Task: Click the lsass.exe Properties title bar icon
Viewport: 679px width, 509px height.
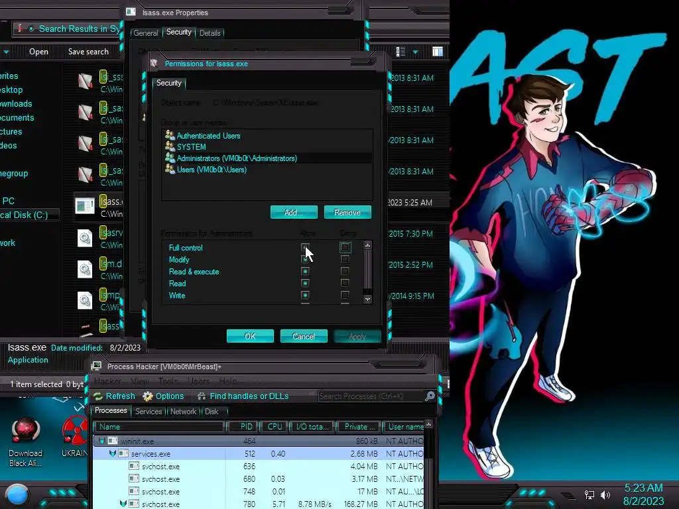Action: tap(131, 12)
